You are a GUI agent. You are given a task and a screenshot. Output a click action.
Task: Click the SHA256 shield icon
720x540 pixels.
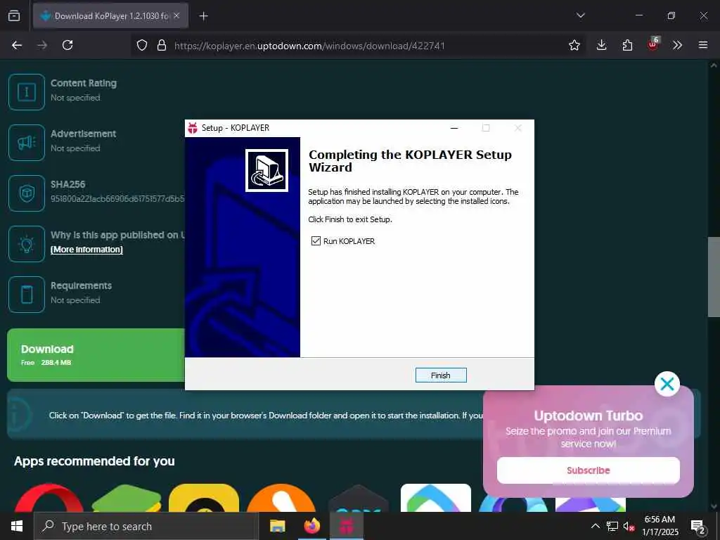coord(27,193)
